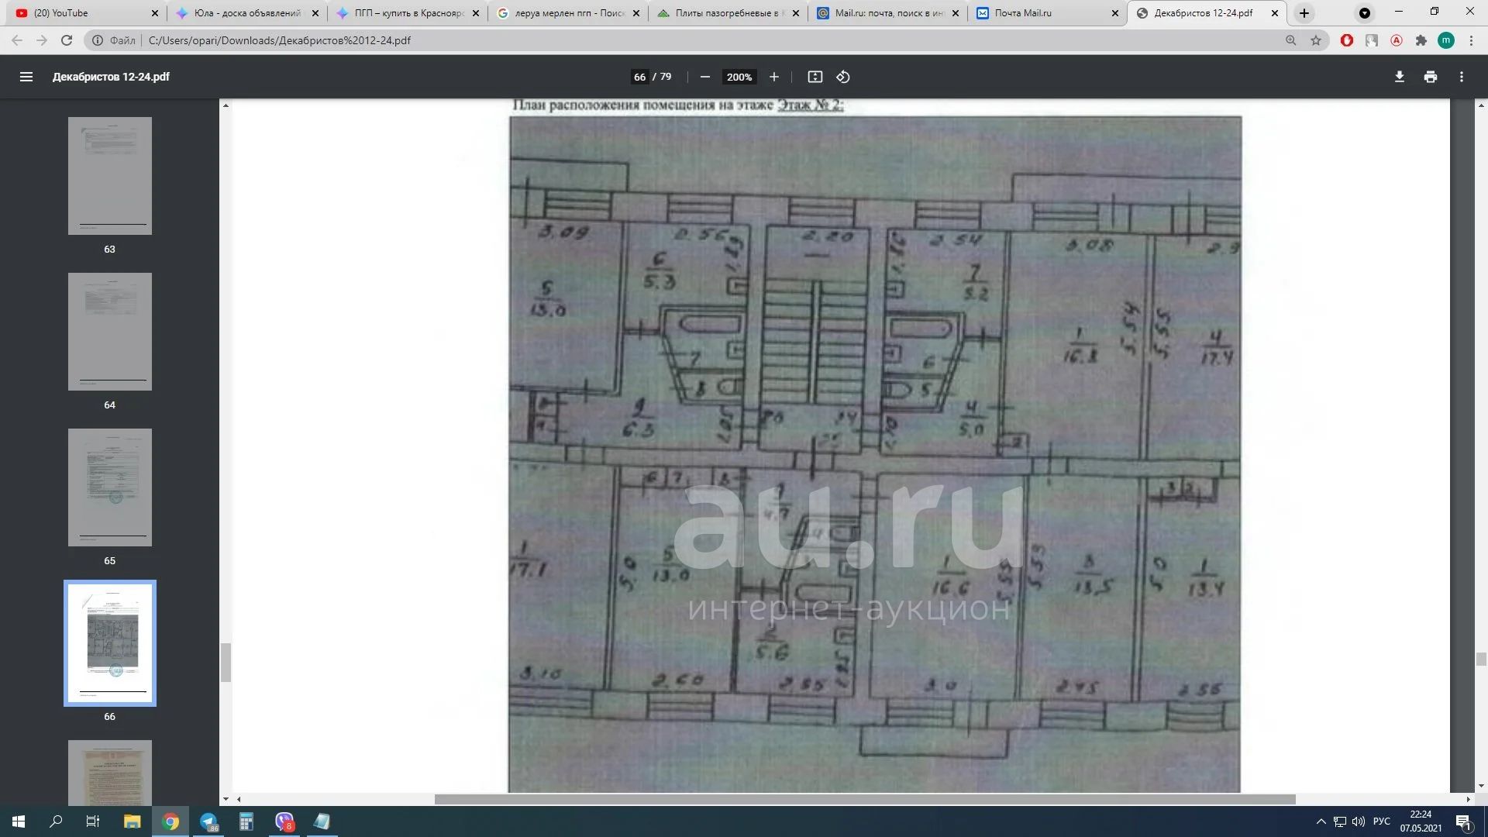Viewport: 1488px width, 837px height.
Task: Open Windows taskbar search
Action: point(56,821)
